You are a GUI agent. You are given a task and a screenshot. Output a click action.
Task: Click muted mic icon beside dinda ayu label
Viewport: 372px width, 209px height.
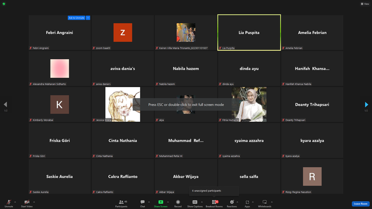click(x=220, y=84)
